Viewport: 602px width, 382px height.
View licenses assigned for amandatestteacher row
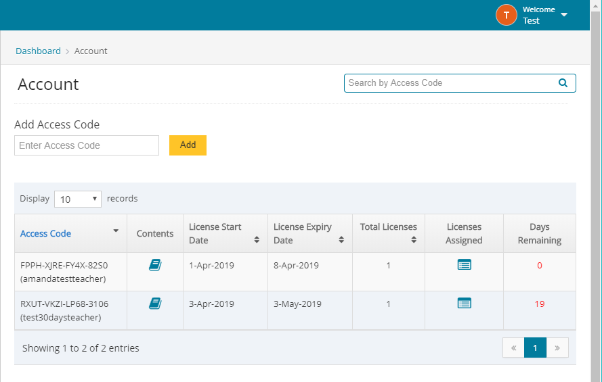[464, 265]
